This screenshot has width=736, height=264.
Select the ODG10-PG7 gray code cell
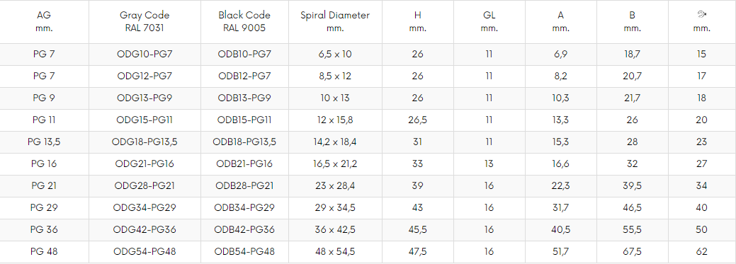[145, 54]
